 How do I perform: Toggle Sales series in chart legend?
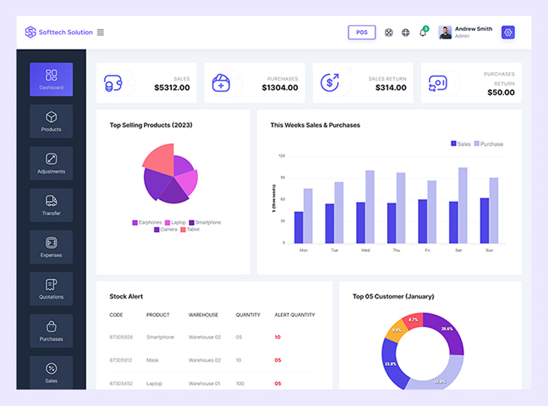pos(460,144)
